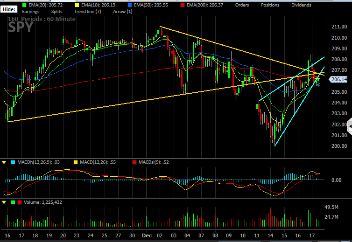
Task: Hide Dividends overlay
Action: pyautogui.click(x=301, y=5)
